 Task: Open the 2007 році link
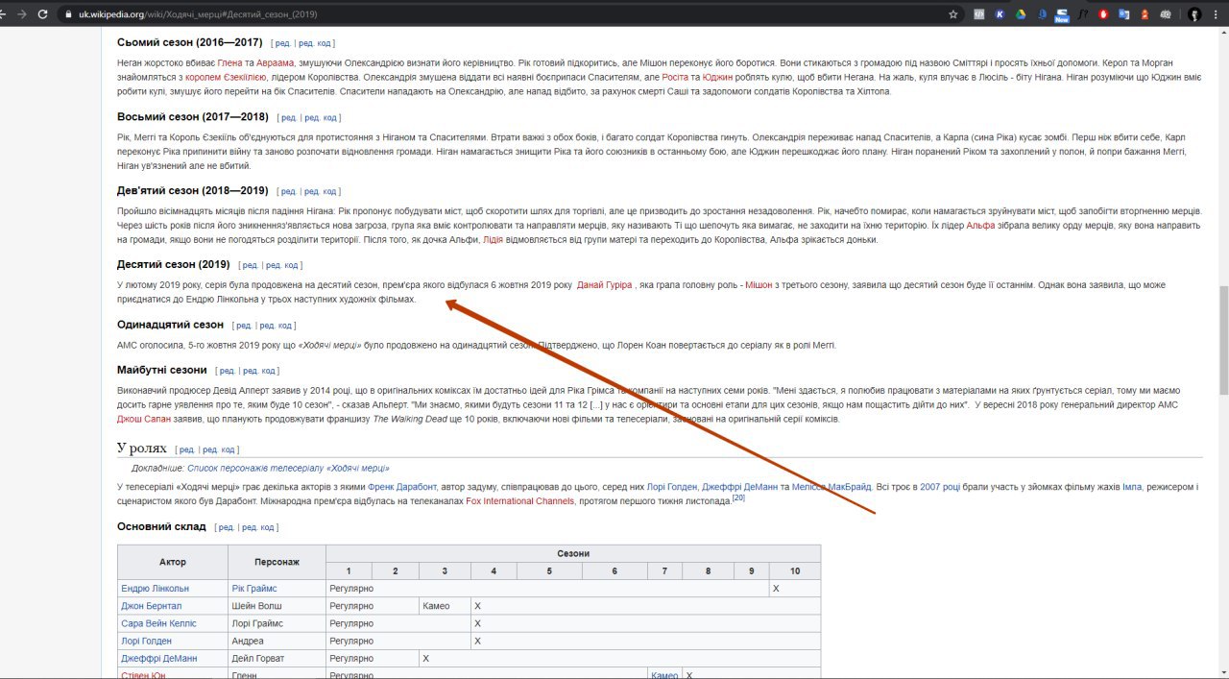(x=941, y=487)
